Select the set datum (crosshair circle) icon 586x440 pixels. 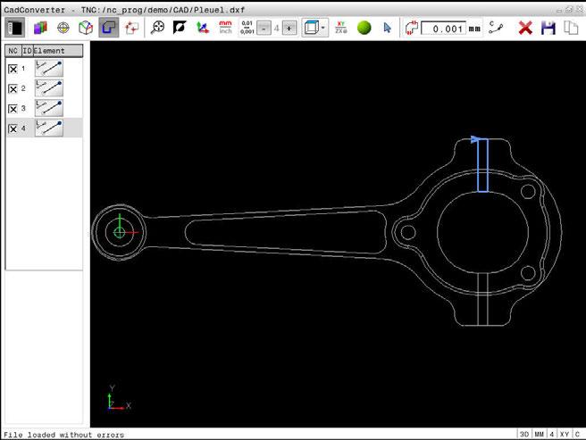63,28
